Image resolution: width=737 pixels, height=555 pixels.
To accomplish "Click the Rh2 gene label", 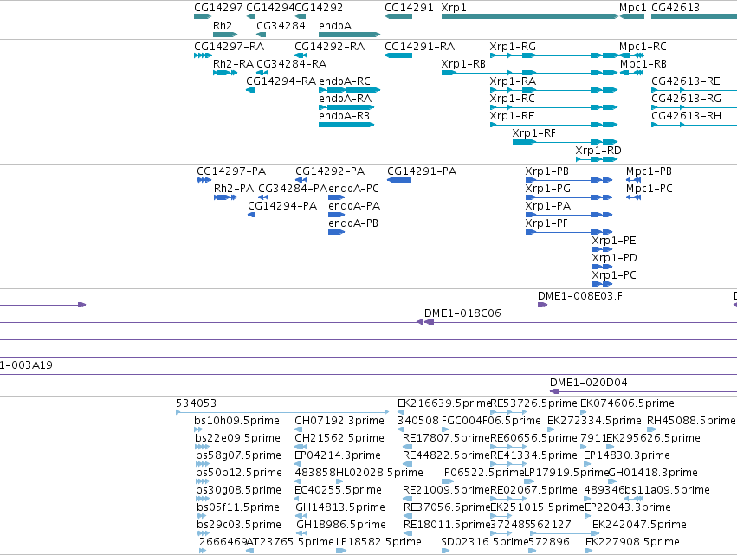I will (223, 25).
